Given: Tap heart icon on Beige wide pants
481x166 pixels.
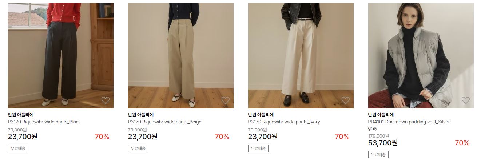Looking at the screenshot, I should [x=226, y=100].
